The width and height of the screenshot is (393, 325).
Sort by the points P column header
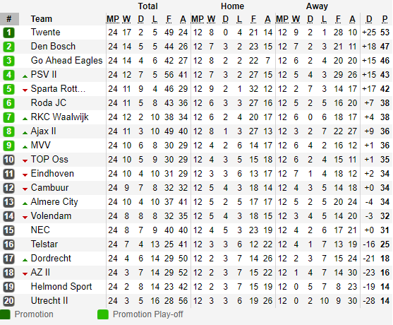pos(385,19)
